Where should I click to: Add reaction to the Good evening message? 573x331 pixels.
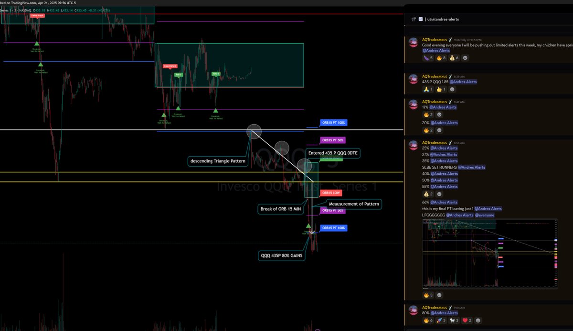466,58
